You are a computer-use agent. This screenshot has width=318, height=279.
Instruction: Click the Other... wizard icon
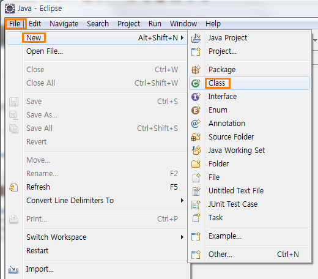click(x=196, y=255)
